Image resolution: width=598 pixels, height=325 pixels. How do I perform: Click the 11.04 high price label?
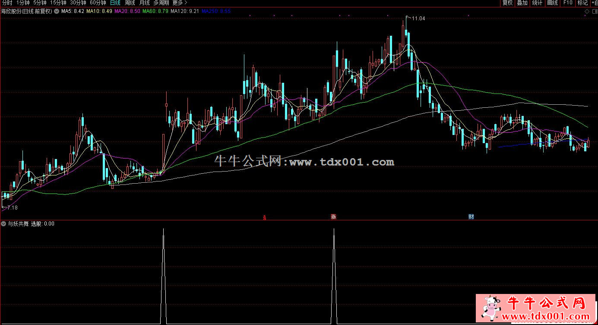pos(418,19)
